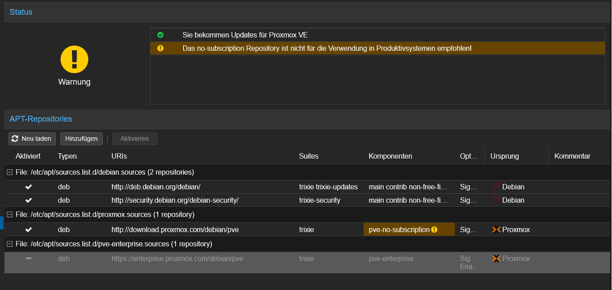Click the Proxmox origin icon for download.proxmox.com
612x290 pixels.
(497, 229)
